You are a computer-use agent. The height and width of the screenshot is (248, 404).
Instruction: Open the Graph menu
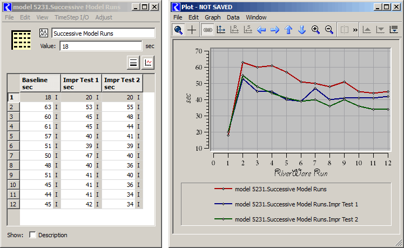(213, 17)
